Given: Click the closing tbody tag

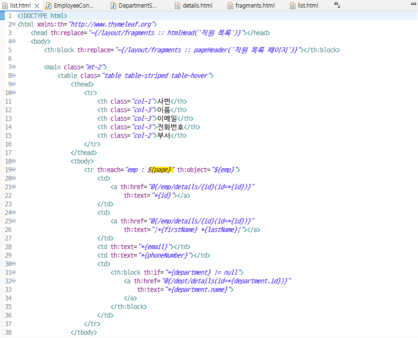Looking at the screenshot, I should click(x=84, y=332).
